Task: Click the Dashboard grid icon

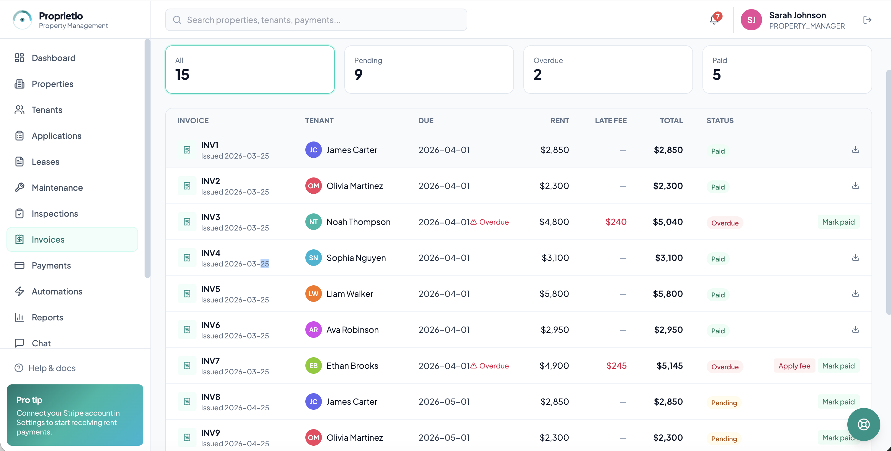Action: (x=19, y=58)
